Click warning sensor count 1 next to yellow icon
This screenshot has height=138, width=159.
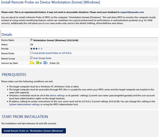pyautogui.click(x=34, y=63)
